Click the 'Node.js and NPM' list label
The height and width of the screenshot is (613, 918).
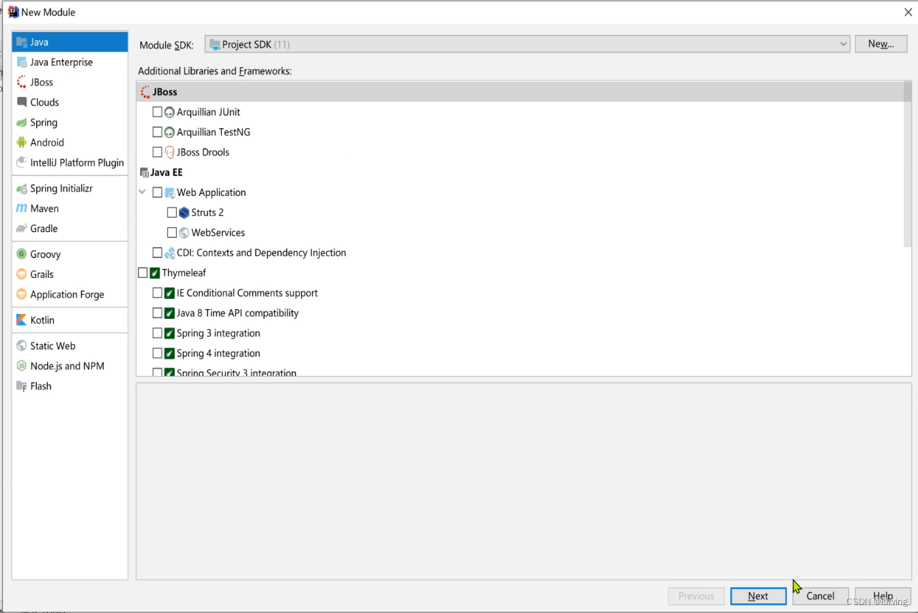pyautogui.click(x=68, y=366)
